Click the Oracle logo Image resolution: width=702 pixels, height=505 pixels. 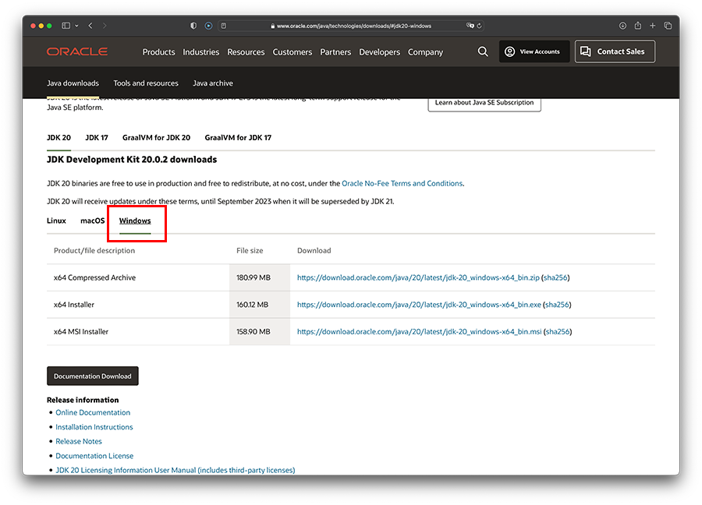click(x=76, y=52)
